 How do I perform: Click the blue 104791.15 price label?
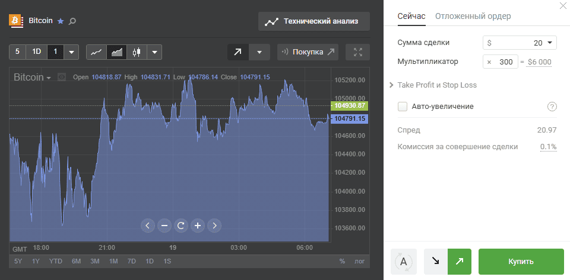pyautogui.click(x=349, y=118)
